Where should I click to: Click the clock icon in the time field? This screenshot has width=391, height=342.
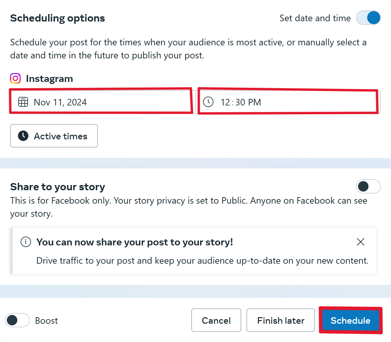click(x=208, y=102)
